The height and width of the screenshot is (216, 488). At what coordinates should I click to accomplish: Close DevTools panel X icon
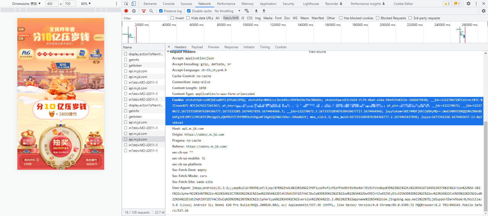pos(484,4)
